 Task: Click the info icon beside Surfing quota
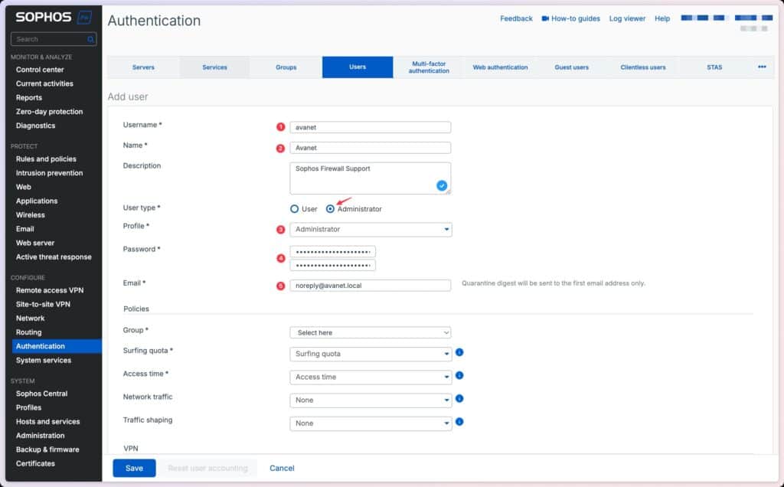point(459,354)
